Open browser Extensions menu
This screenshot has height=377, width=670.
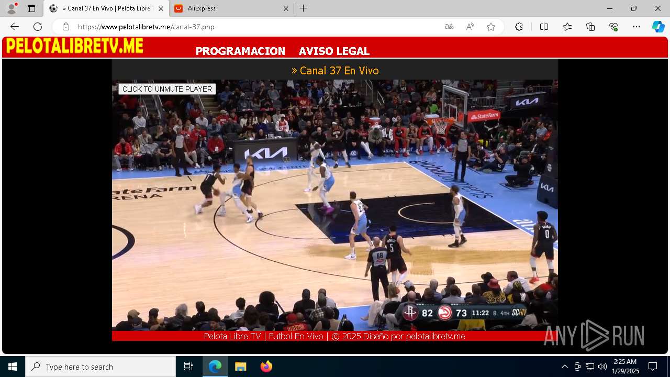click(519, 27)
